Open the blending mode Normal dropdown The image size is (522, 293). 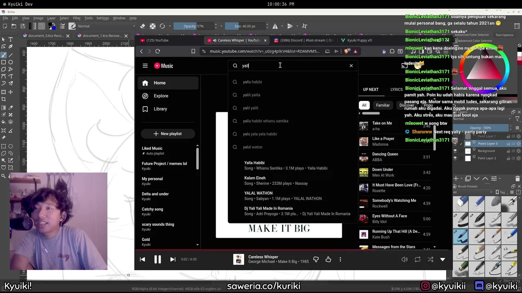pyautogui.click(x=107, y=26)
